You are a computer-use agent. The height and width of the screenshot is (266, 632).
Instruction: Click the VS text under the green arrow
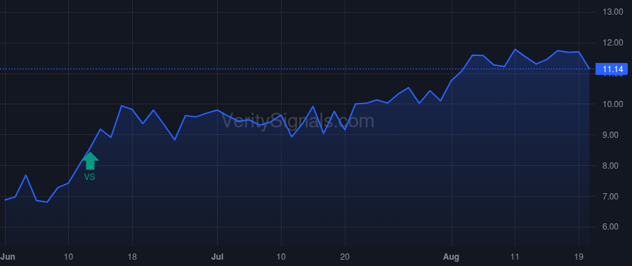point(89,177)
